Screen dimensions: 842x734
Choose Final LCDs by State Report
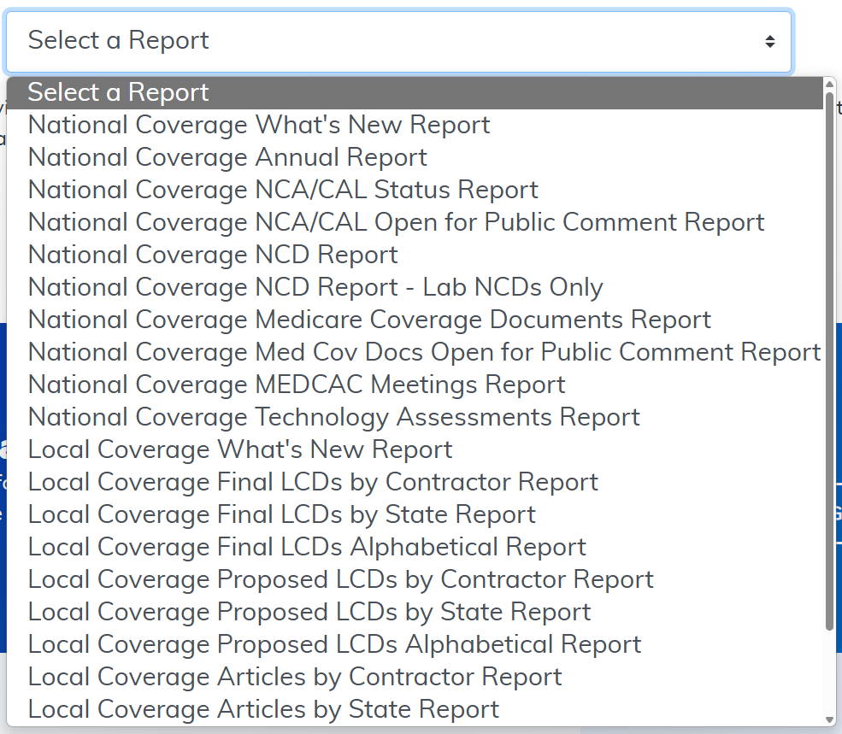pyautogui.click(x=282, y=514)
